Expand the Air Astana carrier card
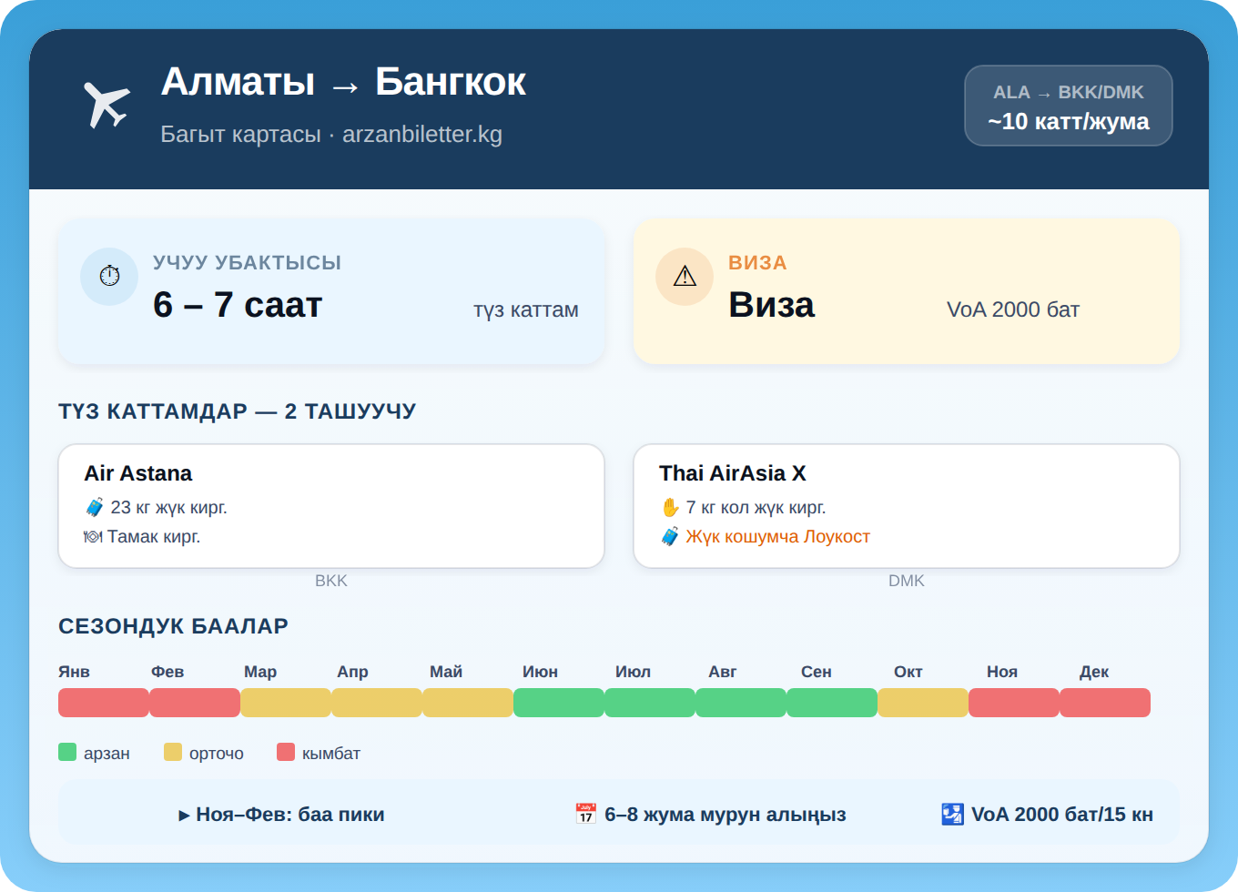Image resolution: width=1238 pixels, height=892 pixels. coord(330,505)
